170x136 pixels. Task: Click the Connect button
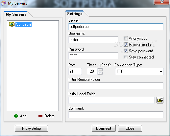pos(104,128)
